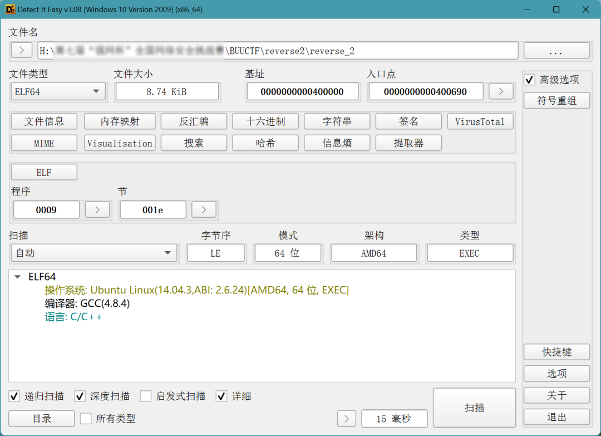Screen dimensions: 601x436
Task: Click the arrow next to program count 0009
Action: click(97, 210)
